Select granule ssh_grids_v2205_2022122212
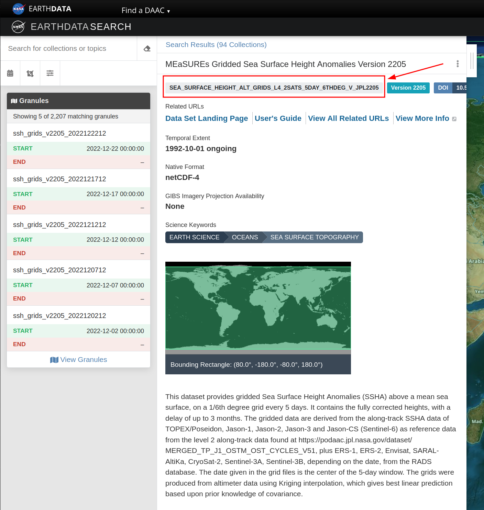This screenshot has width=484, height=510. (59, 133)
